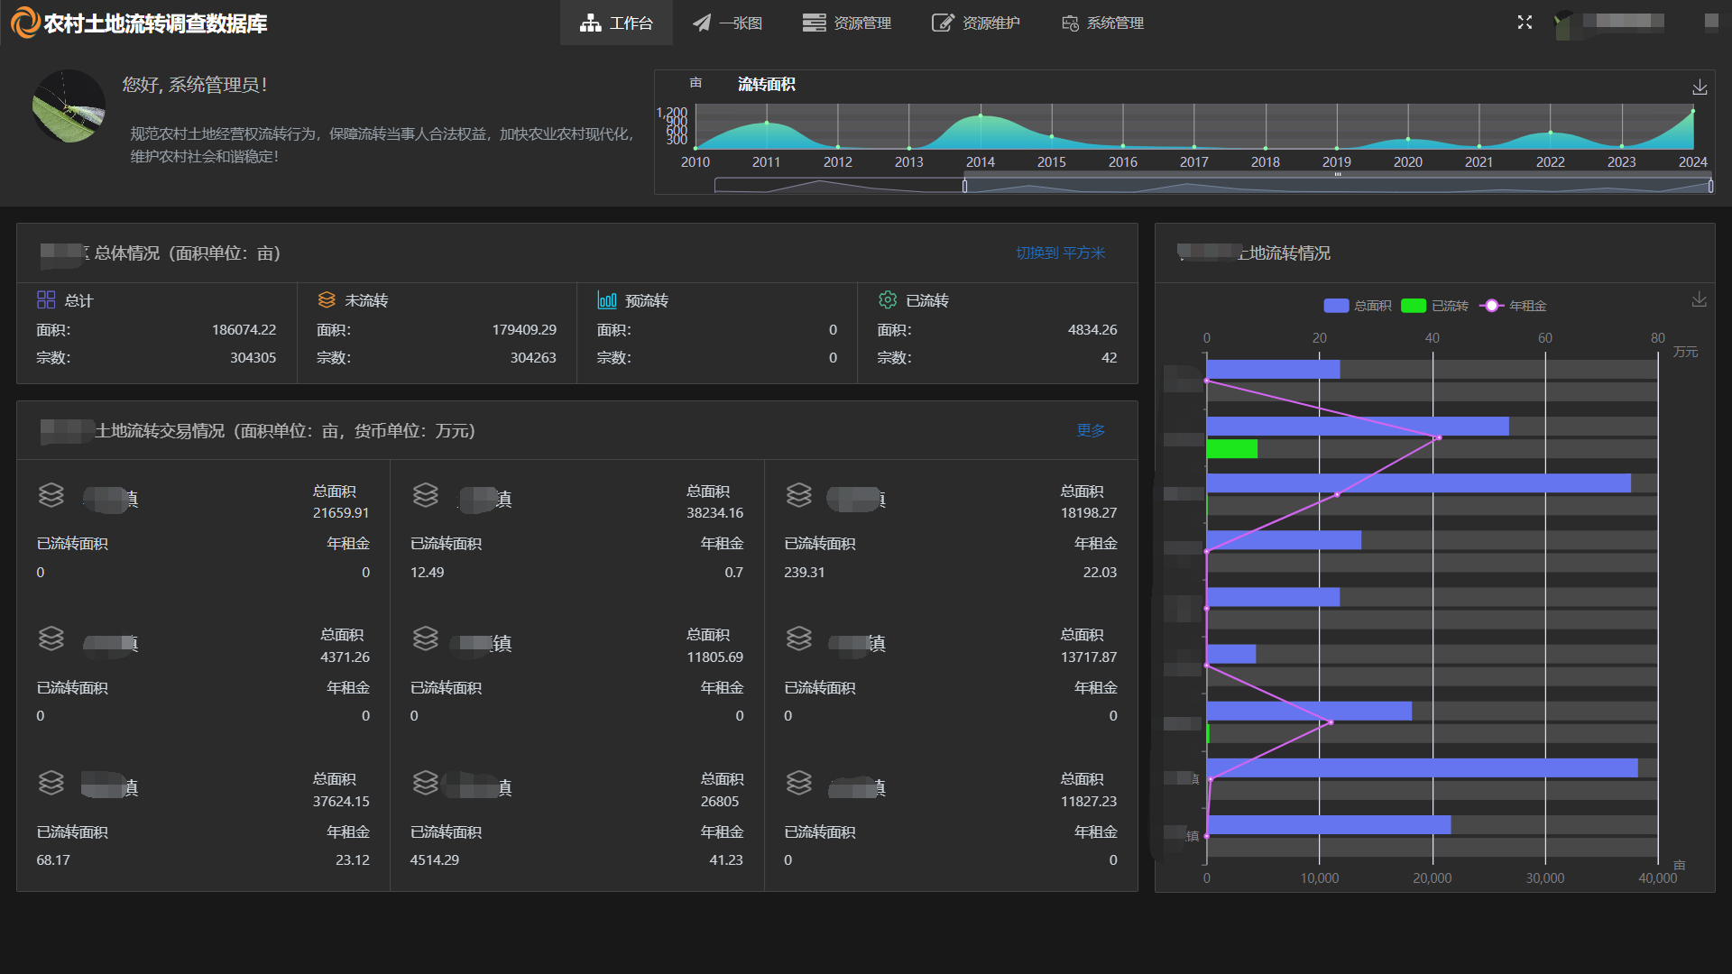
Task: Click the 总计 grid icon
Action: [x=46, y=299]
